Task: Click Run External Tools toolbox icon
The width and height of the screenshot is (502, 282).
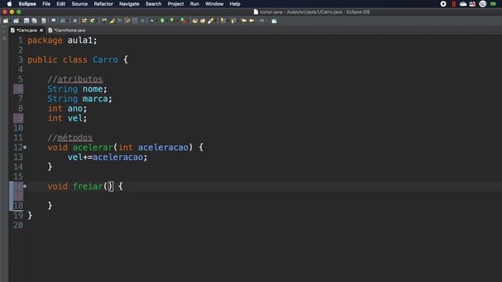Action: (183, 21)
